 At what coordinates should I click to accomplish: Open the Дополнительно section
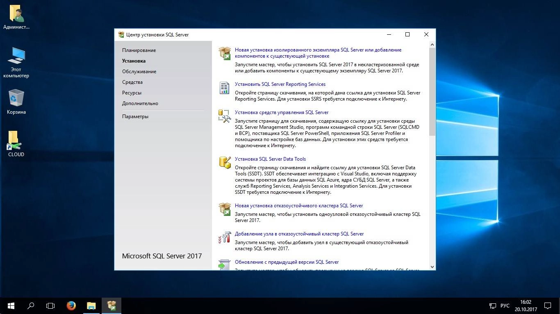tap(140, 103)
